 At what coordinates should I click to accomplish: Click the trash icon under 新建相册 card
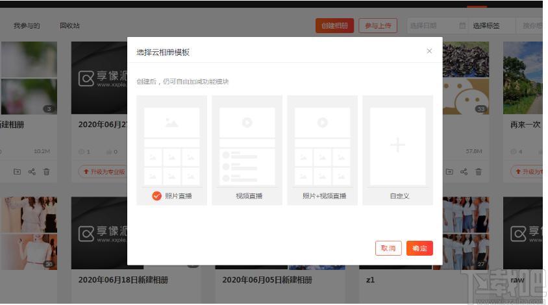pos(47,171)
